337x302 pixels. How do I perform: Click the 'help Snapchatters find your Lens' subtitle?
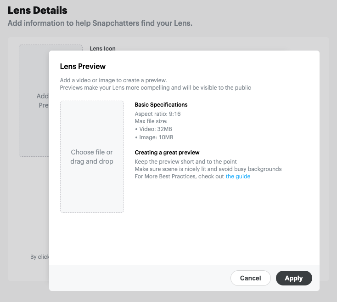100,23
